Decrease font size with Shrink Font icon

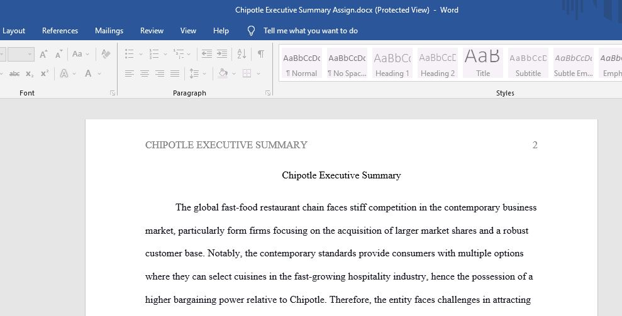(x=58, y=54)
